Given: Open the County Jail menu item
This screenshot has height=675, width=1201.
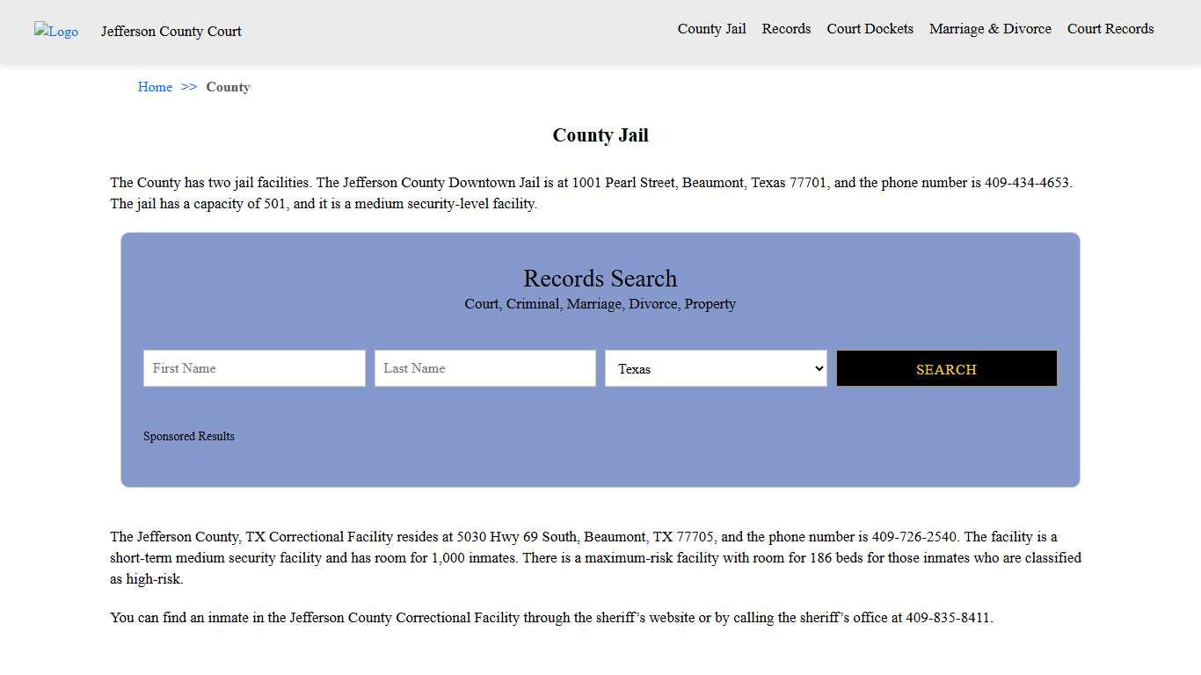Looking at the screenshot, I should tap(710, 28).
